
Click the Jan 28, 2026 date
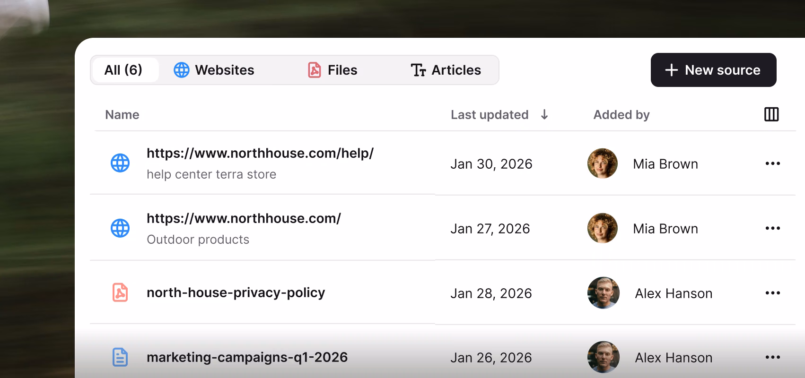491,293
